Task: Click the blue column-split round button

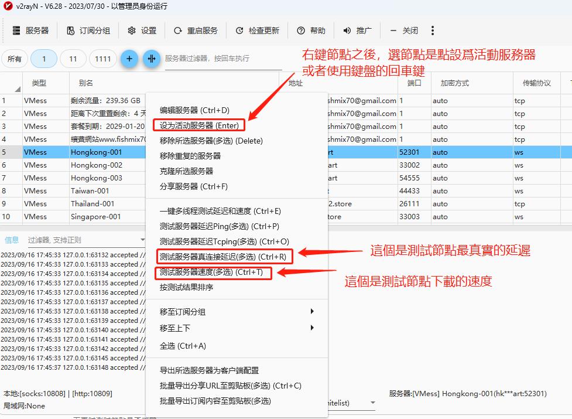Action: [x=152, y=59]
